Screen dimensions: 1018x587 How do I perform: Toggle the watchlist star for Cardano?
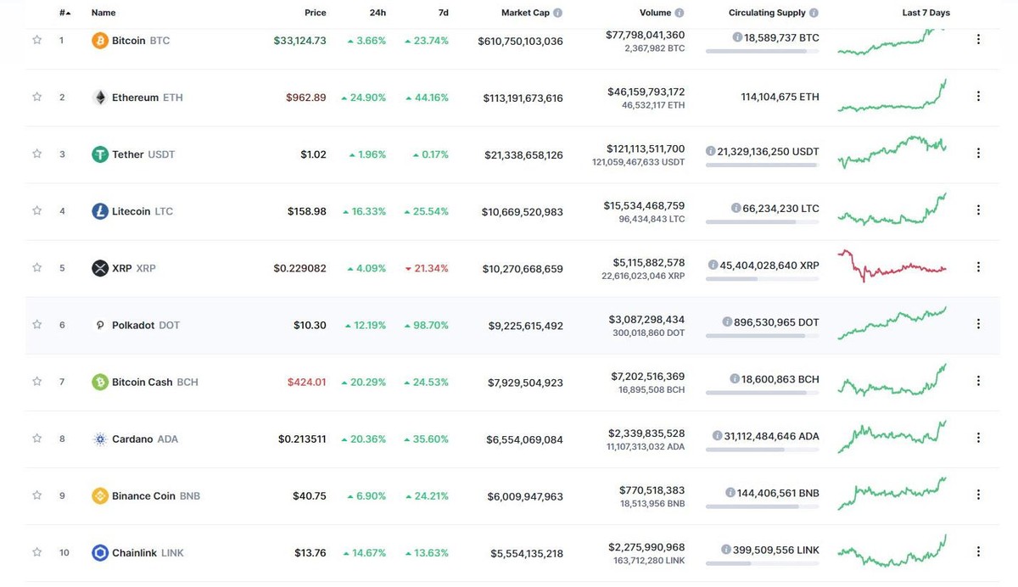click(x=36, y=438)
